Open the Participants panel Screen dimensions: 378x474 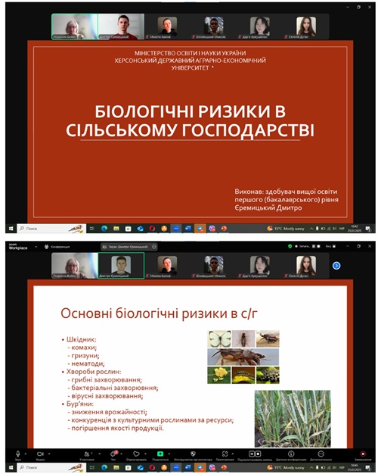click(87, 454)
